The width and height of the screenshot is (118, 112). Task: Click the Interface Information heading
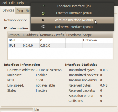pos(22,65)
